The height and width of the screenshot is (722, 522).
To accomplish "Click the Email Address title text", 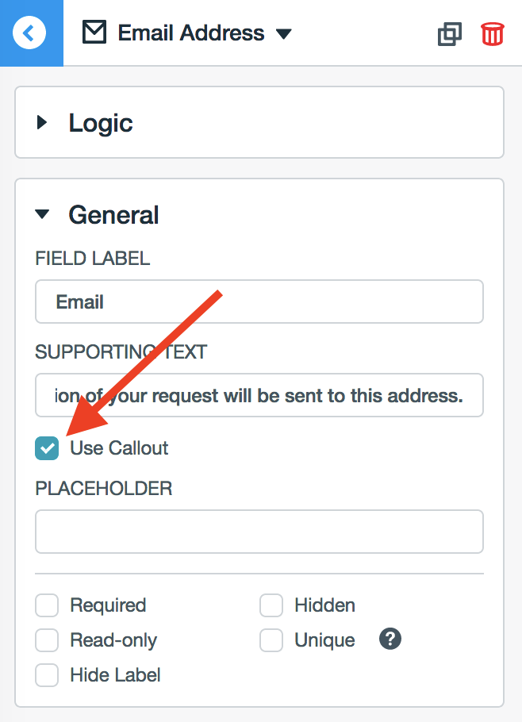I will pos(191,33).
